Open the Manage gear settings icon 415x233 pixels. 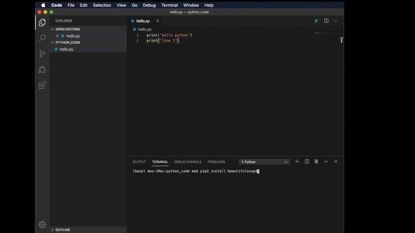click(42, 225)
